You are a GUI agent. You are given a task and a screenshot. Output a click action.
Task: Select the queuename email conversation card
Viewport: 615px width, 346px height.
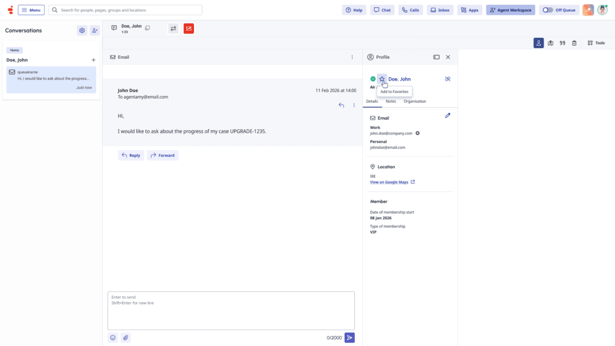[x=51, y=80]
